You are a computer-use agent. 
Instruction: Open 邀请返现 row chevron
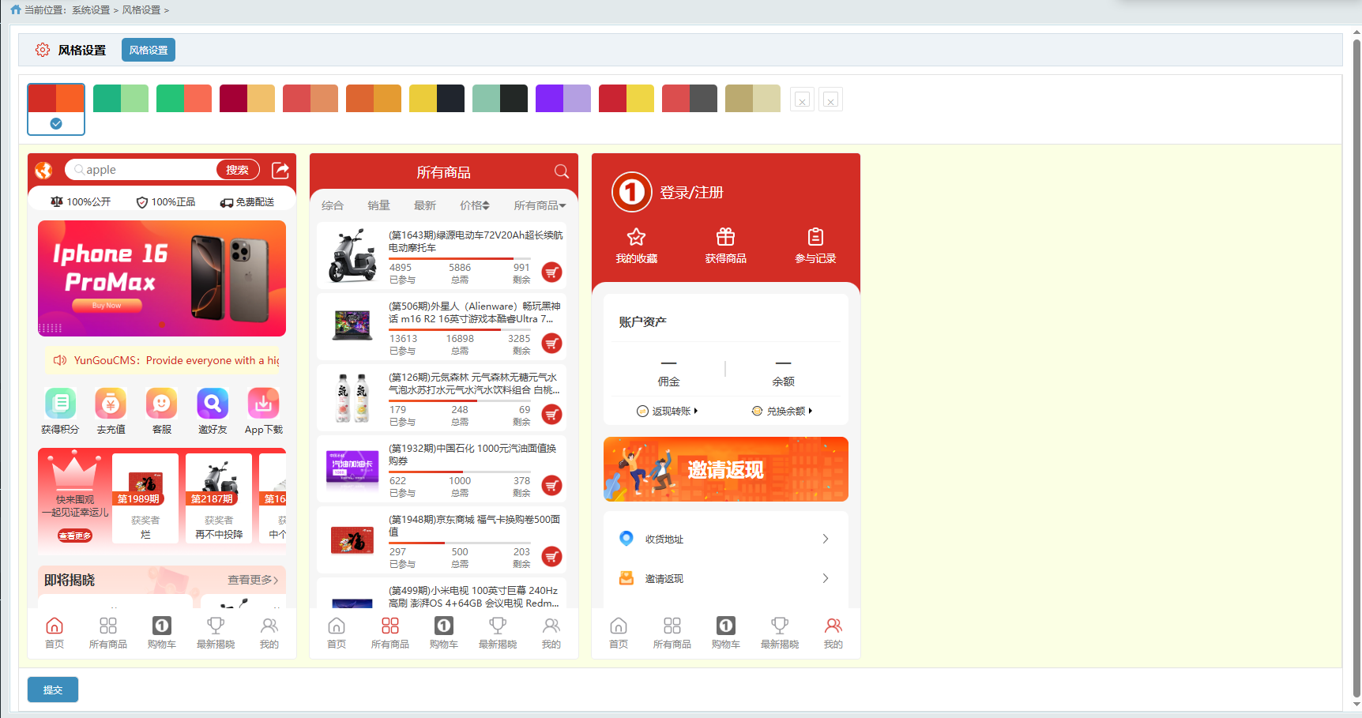coord(826,578)
